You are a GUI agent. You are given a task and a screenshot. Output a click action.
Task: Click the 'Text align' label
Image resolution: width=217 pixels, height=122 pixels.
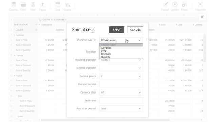pos(91,52)
